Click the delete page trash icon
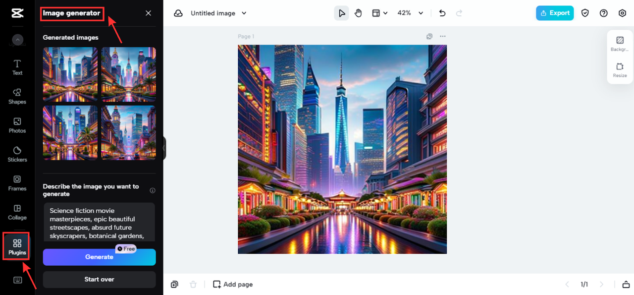The width and height of the screenshot is (634, 295). point(193,284)
